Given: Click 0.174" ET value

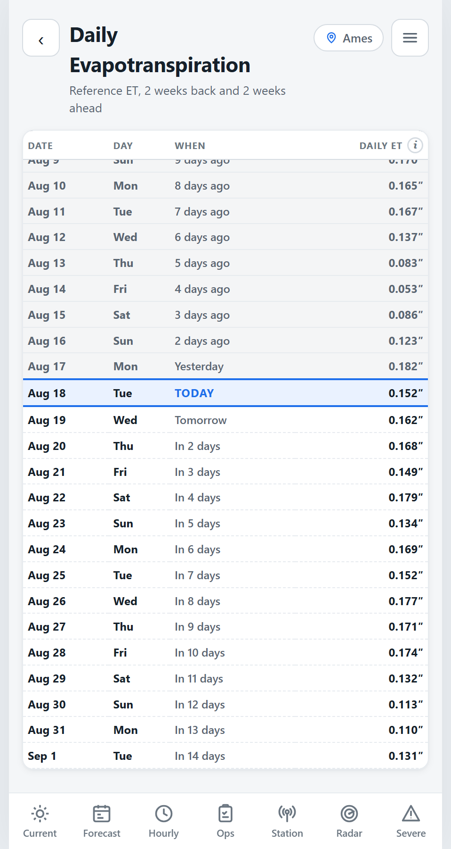Looking at the screenshot, I should coord(405,653).
